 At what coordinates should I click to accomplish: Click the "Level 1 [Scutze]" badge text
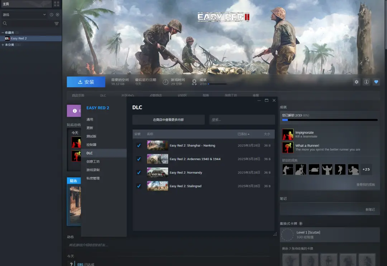tap(308, 232)
